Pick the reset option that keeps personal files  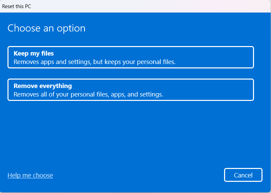(131, 57)
